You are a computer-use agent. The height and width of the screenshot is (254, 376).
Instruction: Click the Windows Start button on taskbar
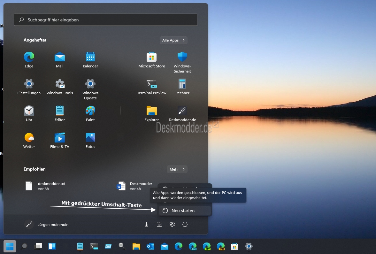(10, 246)
